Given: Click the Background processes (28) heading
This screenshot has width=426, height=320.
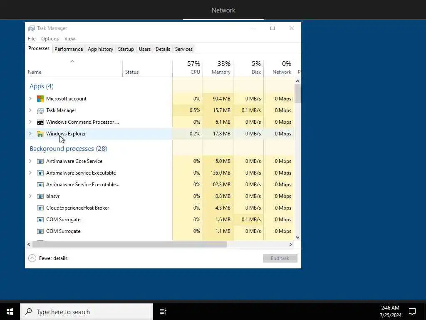Looking at the screenshot, I should click(x=69, y=149).
